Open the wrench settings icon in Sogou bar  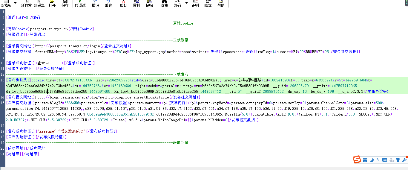[x=404, y=160]
